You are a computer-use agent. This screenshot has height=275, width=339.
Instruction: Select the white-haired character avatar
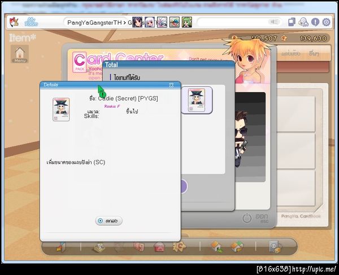[150, 22]
